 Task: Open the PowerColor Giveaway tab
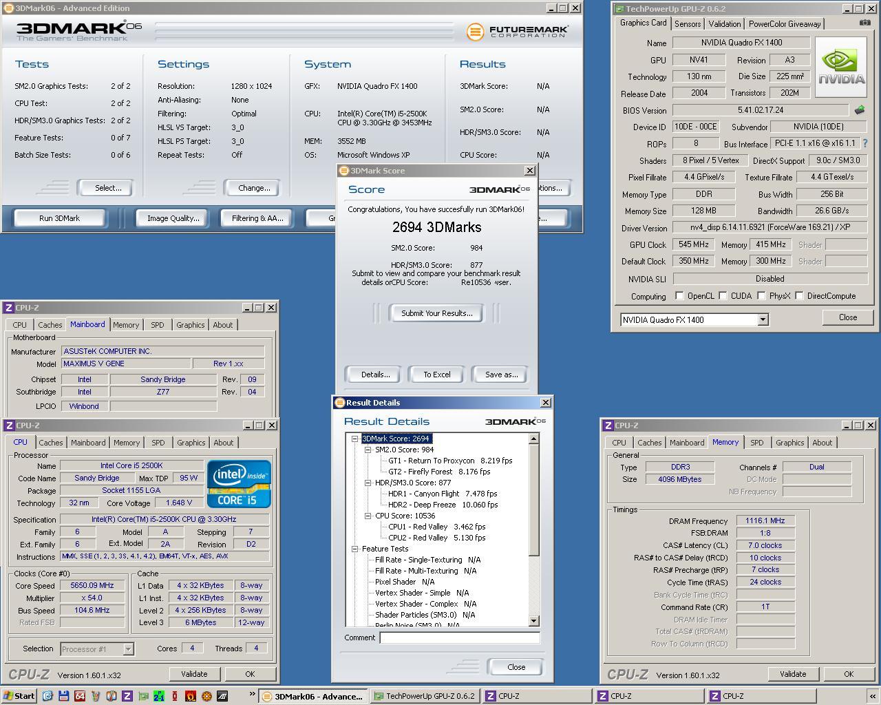785,23
